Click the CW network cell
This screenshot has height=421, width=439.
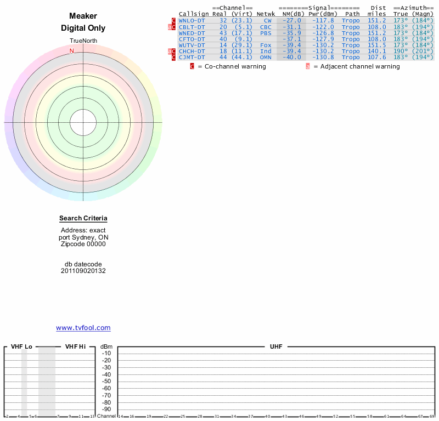268,21
